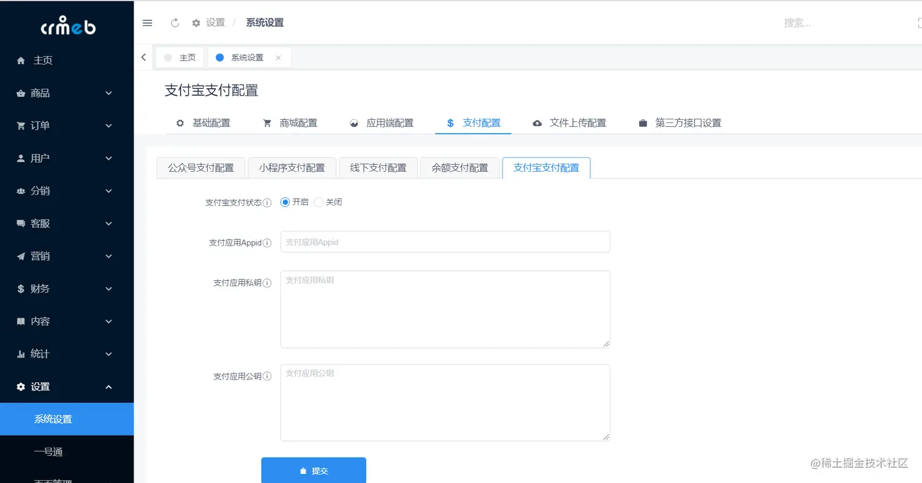Click the 客服 chat icon in sidebar
Screen dimensions: 922x483
[x=21, y=224]
